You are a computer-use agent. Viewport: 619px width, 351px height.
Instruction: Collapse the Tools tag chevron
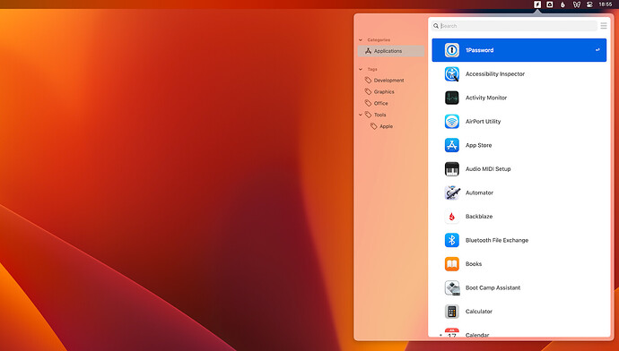point(361,115)
